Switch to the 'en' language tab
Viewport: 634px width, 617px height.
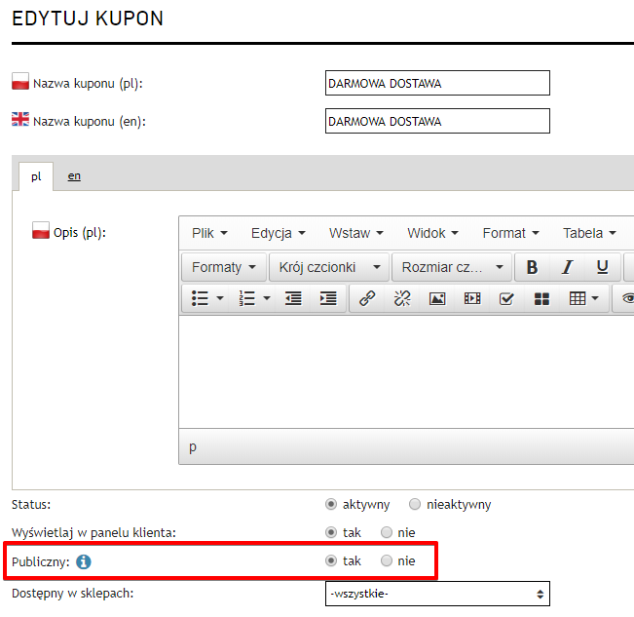(x=74, y=176)
